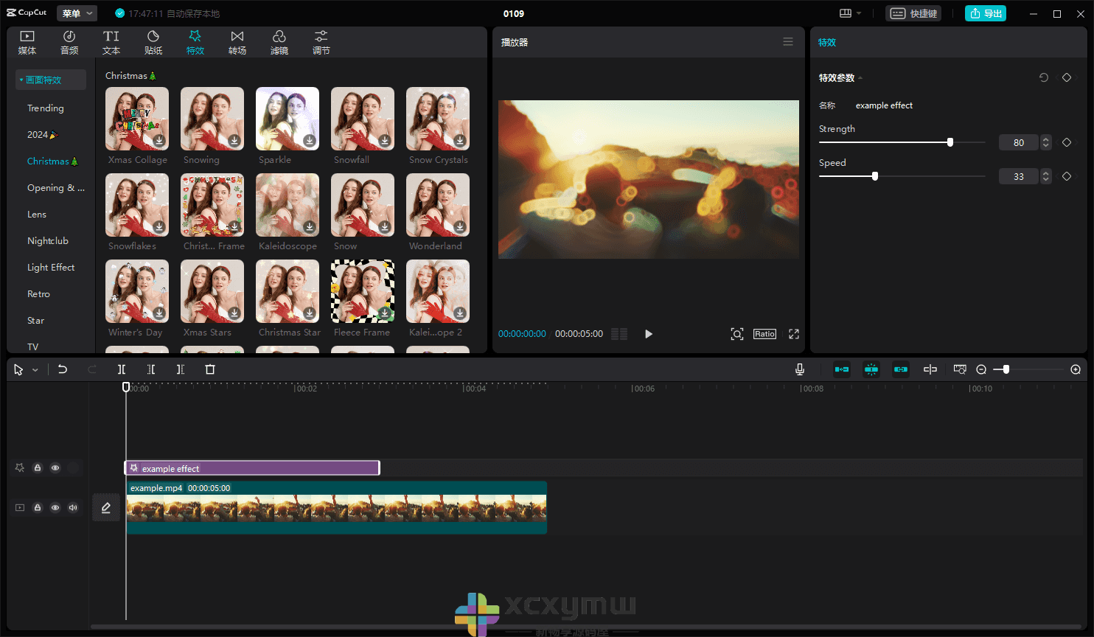This screenshot has height=637, width=1094.
Task: Enter fullscreen preview in the player
Action: (x=794, y=334)
